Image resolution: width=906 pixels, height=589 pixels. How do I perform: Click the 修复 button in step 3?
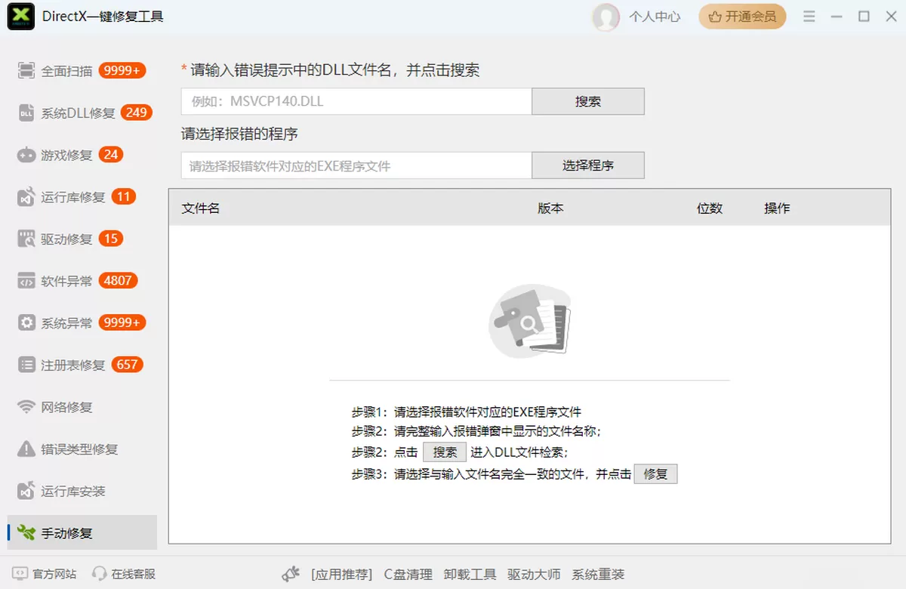pos(655,474)
